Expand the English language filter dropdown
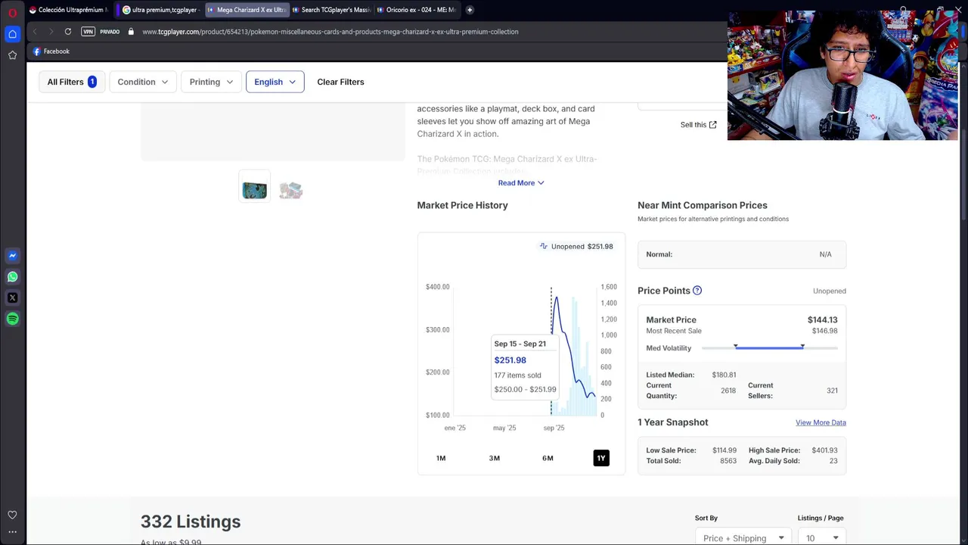 click(x=275, y=82)
